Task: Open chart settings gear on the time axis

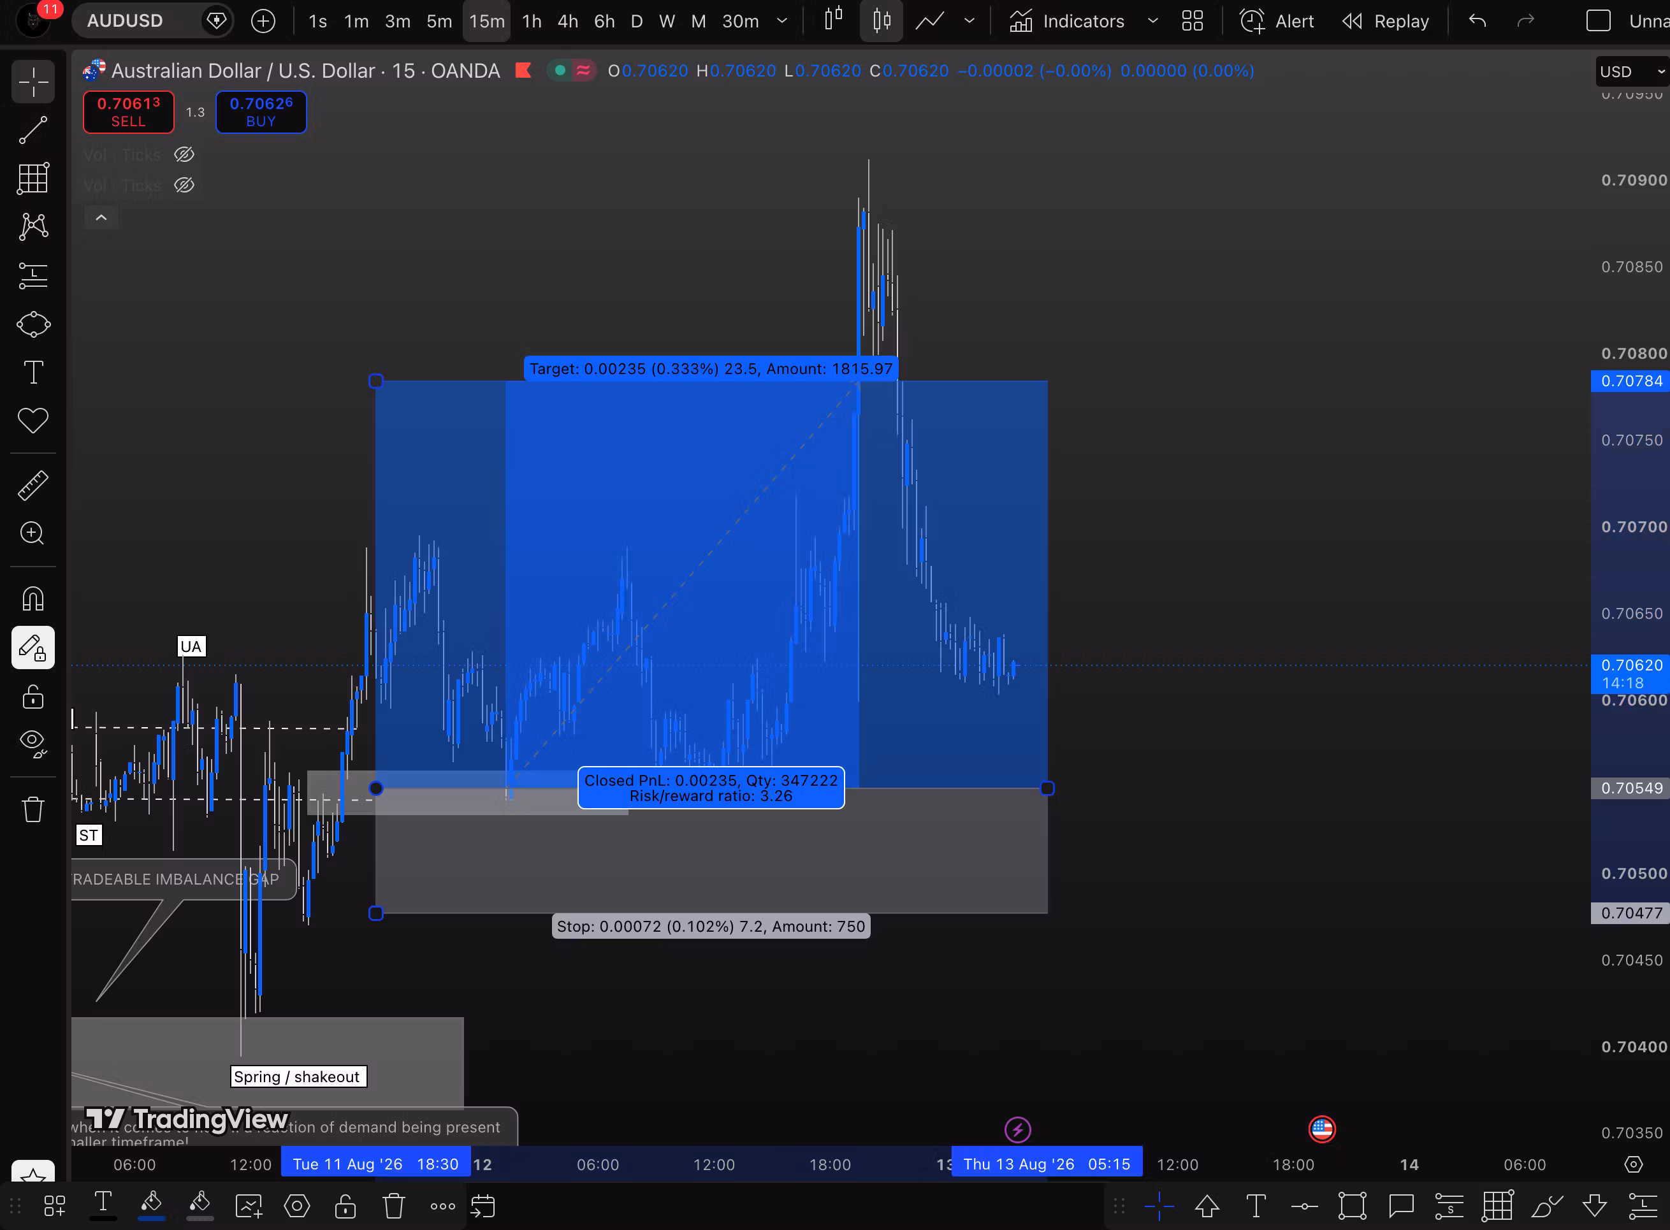Action: pos(1634,1164)
